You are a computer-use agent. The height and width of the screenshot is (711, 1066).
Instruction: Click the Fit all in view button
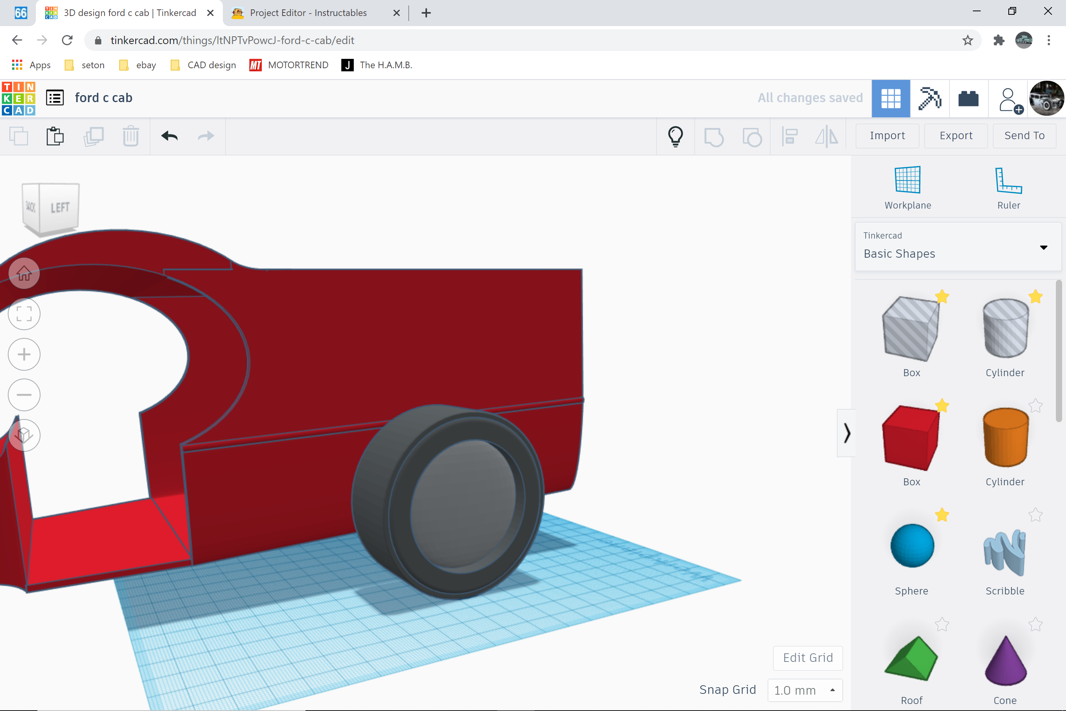[x=24, y=314]
